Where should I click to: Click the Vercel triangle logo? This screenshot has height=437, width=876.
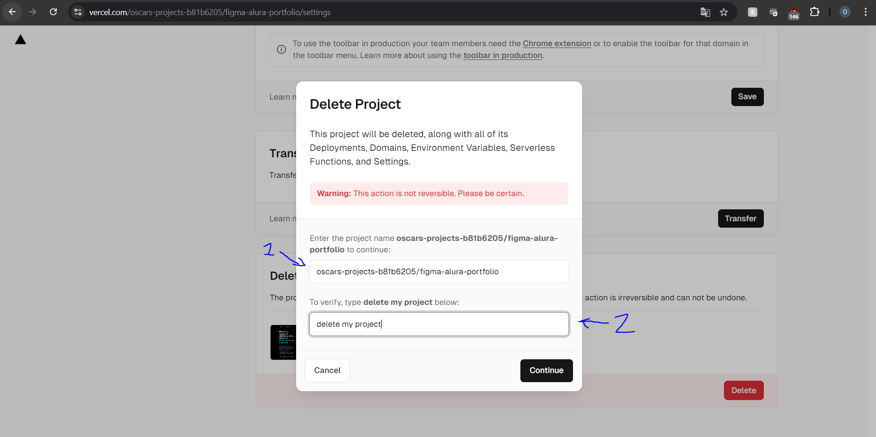click(x=21, y=40)
